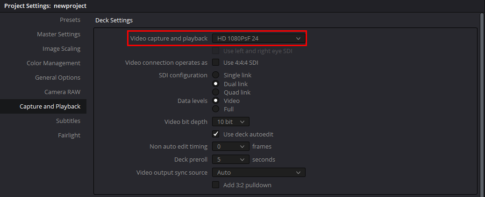Open Deck preroll seconds dropdown
Image resolution: width=485 pixels, height=197 pixels.
click(x=231, y=159)
